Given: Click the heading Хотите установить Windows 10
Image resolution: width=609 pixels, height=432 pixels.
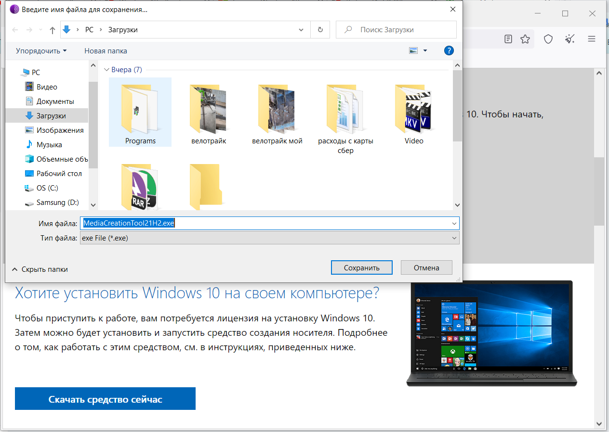Looking at the screenshot, I should pyautogui.click(x=197, y=292).
